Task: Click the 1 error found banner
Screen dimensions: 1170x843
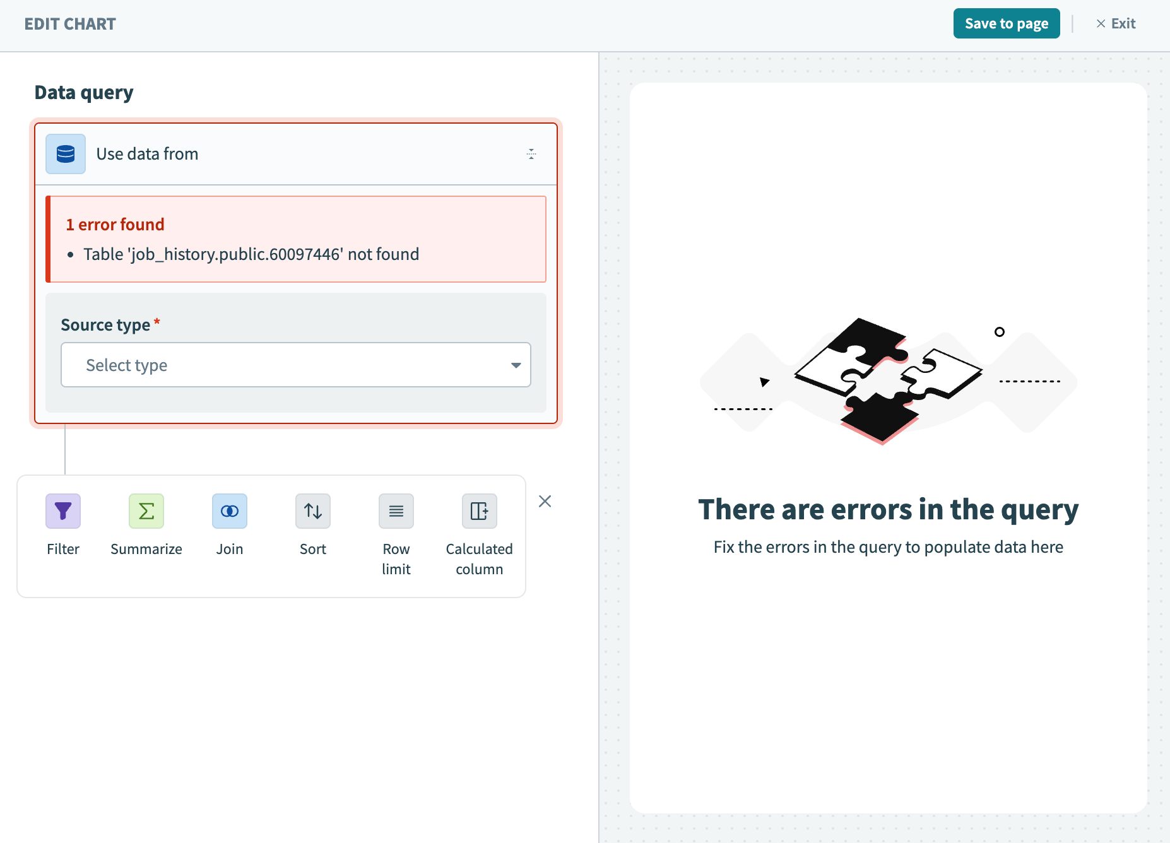Action: tap(115, 224)
